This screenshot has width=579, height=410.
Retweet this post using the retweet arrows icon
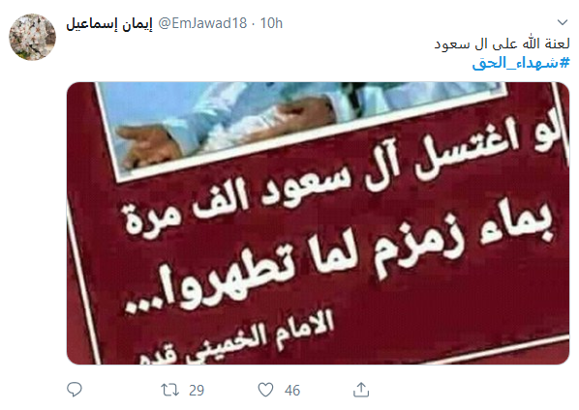[169, 390]
